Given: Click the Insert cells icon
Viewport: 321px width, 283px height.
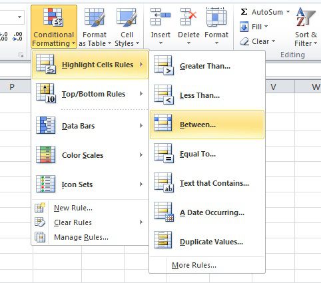Looking at the screenshot, I should (x=160, y=17).
